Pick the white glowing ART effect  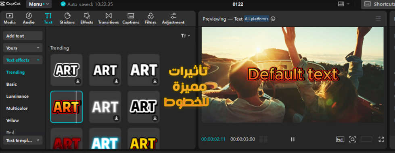tap(105, 107)
